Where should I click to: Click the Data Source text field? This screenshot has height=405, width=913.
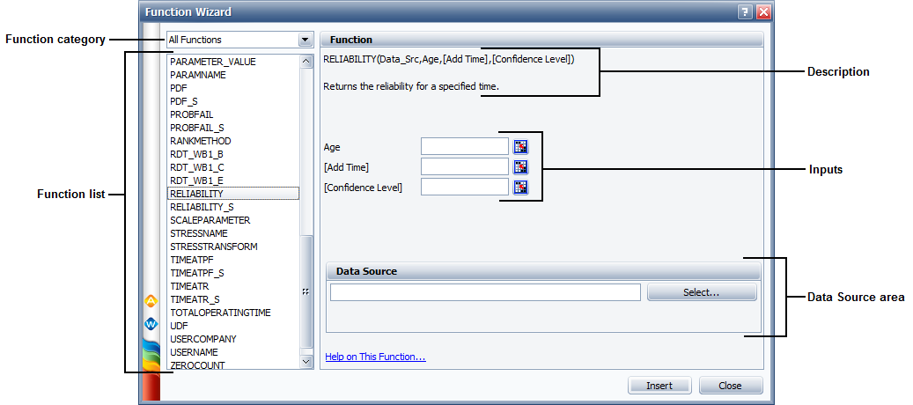click(485, 292)
